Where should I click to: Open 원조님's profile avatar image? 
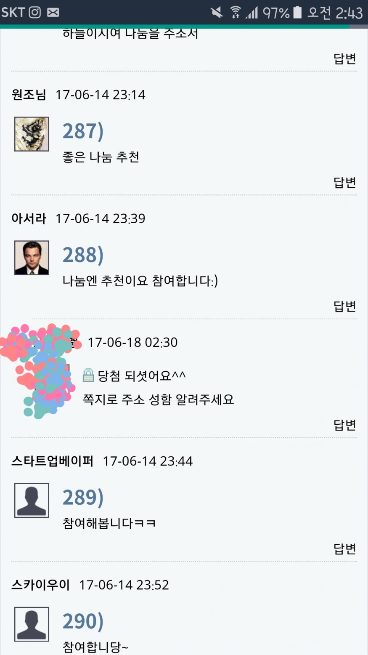point(32,134)
